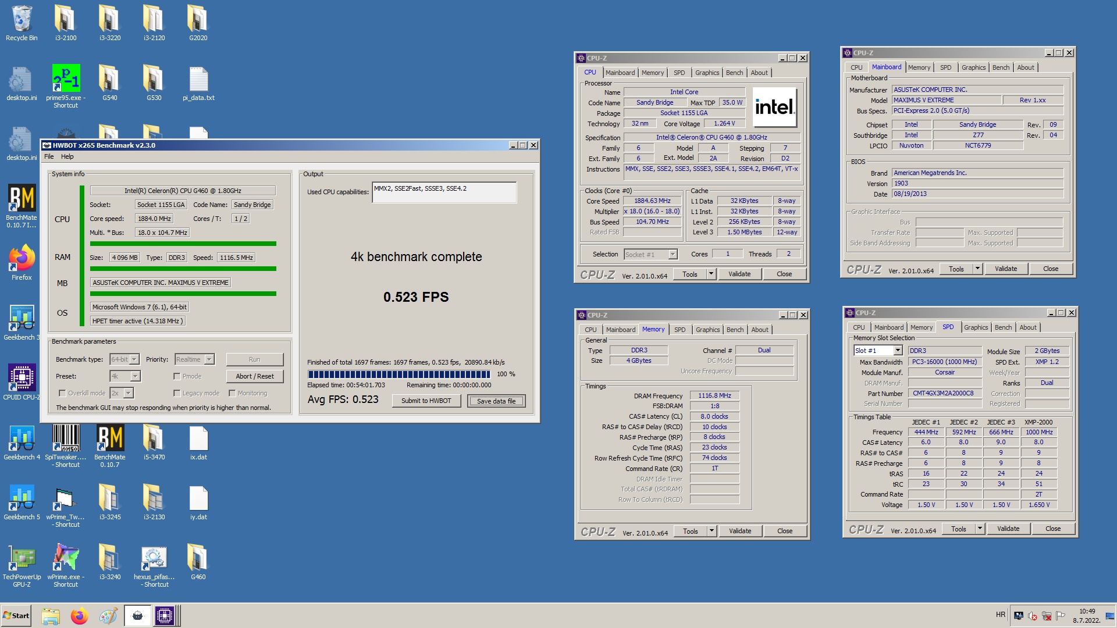Open the i3-2100 folder icon
The width and height of the screenshot is (1117, 628).
pyautogui.click(x=66, y=23)
